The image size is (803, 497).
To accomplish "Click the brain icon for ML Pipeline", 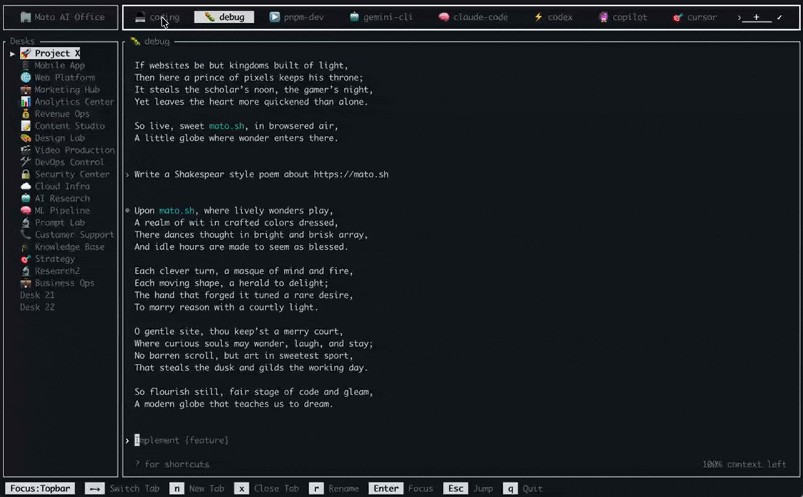I will [x=26, y=211].
